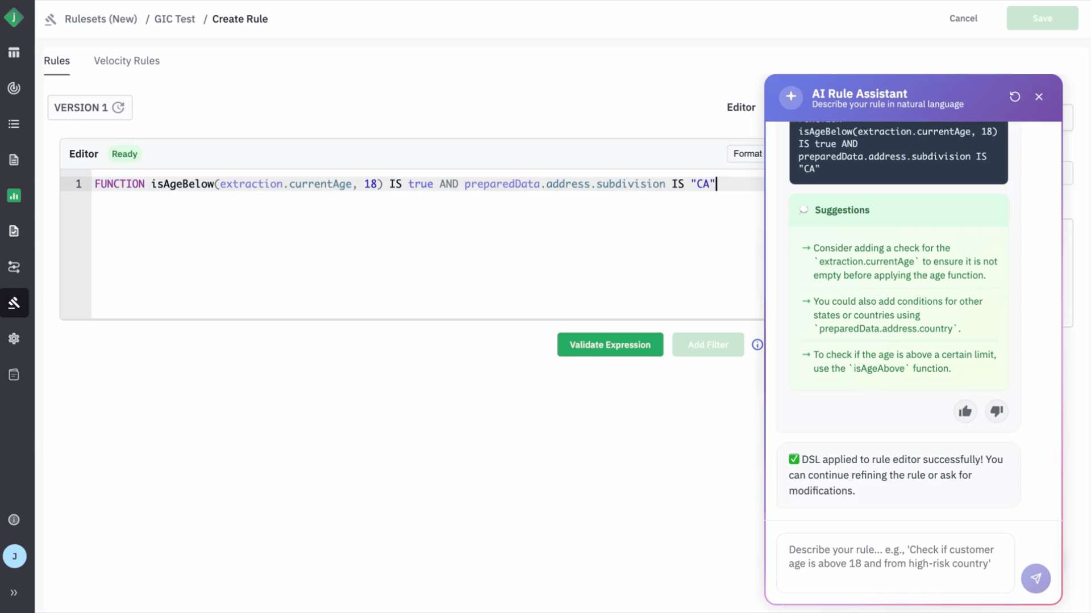Open the dashboard table icon in sidebar
The height and width of the screenshot is (613, 1091).
[x=14, y=53]
